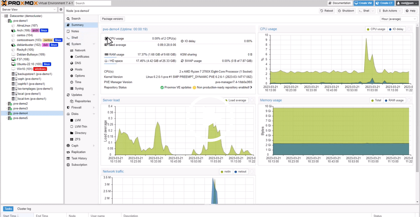Click the Reboot button
Image resolution: width=420 pixels, height=217 pixels.
point(327,11)
